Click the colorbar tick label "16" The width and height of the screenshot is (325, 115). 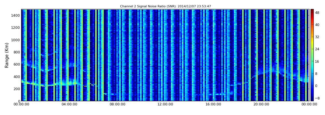[317, 61]
